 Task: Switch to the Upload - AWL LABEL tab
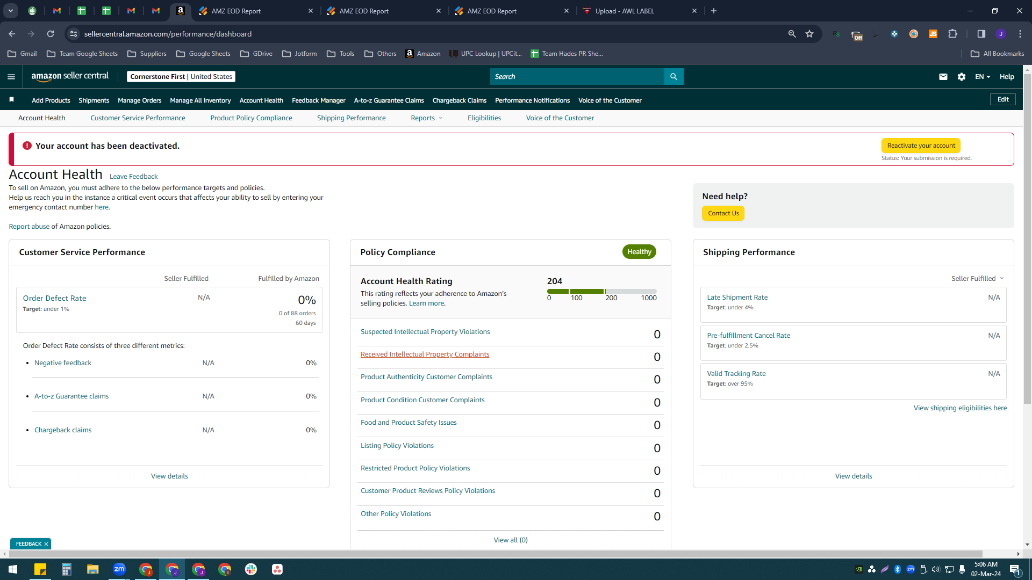point(640,11)
